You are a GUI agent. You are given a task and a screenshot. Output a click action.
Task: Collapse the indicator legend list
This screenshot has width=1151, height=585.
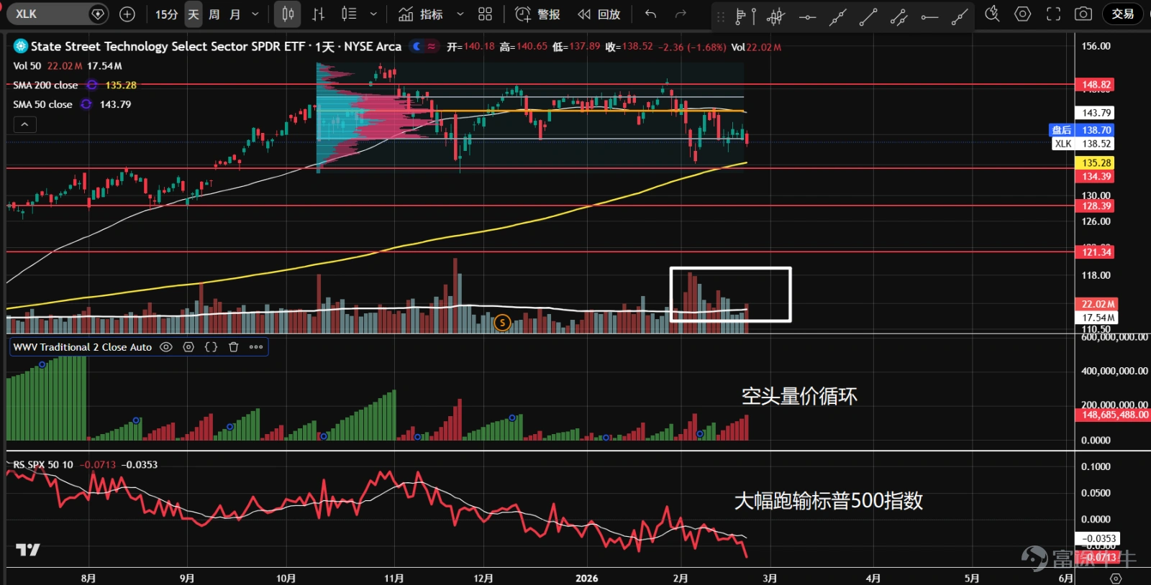coord(24,124)
